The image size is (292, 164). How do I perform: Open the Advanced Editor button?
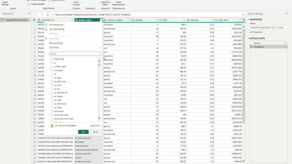pyautogui.click(x=105, y=3)
